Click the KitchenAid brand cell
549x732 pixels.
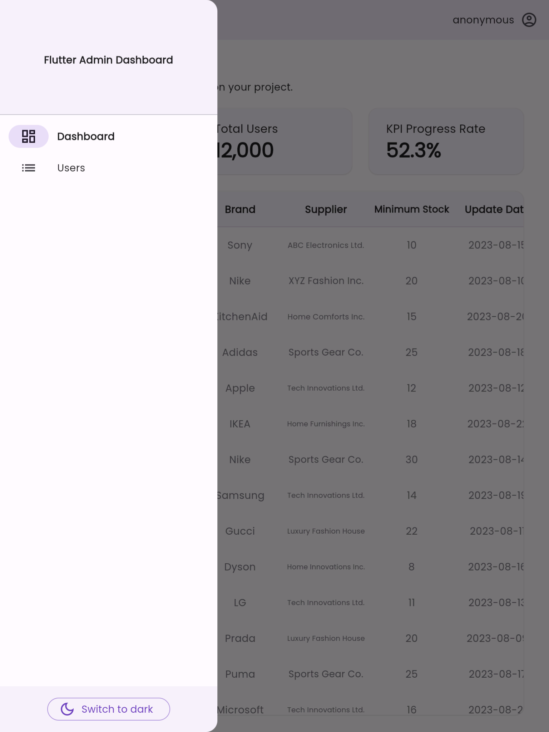[x=242, y=317]
